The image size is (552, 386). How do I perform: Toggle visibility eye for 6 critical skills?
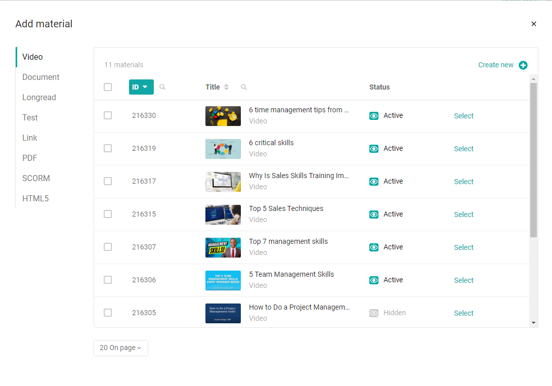tap(374, 149)
